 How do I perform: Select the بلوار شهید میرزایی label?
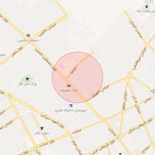click(52, 121)
